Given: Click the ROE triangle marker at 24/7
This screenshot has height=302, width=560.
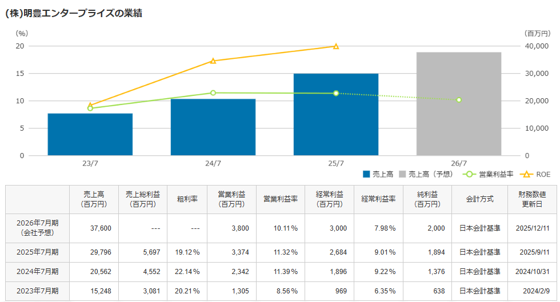Looking at the screenshot, I should click(x=213, y=61).
